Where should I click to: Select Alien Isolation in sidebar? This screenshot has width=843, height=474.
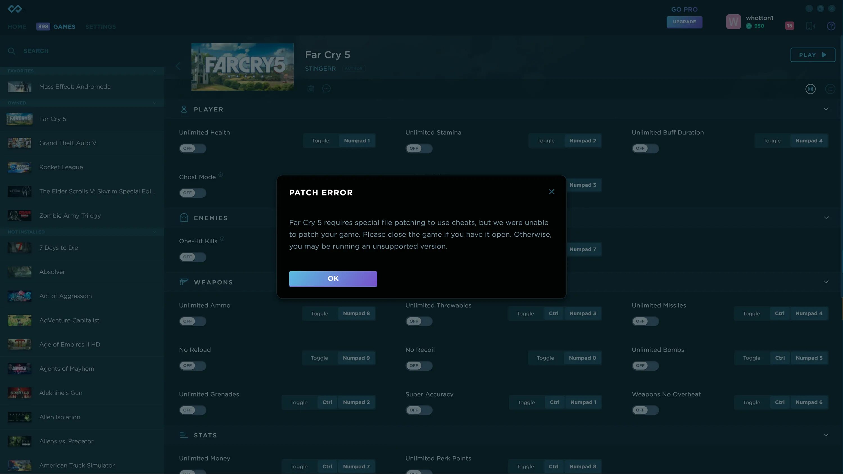[x=82, y=417]
